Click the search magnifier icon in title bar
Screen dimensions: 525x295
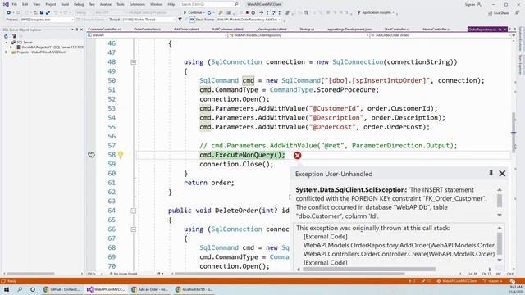pyautogui.click(x=236, y=4)
